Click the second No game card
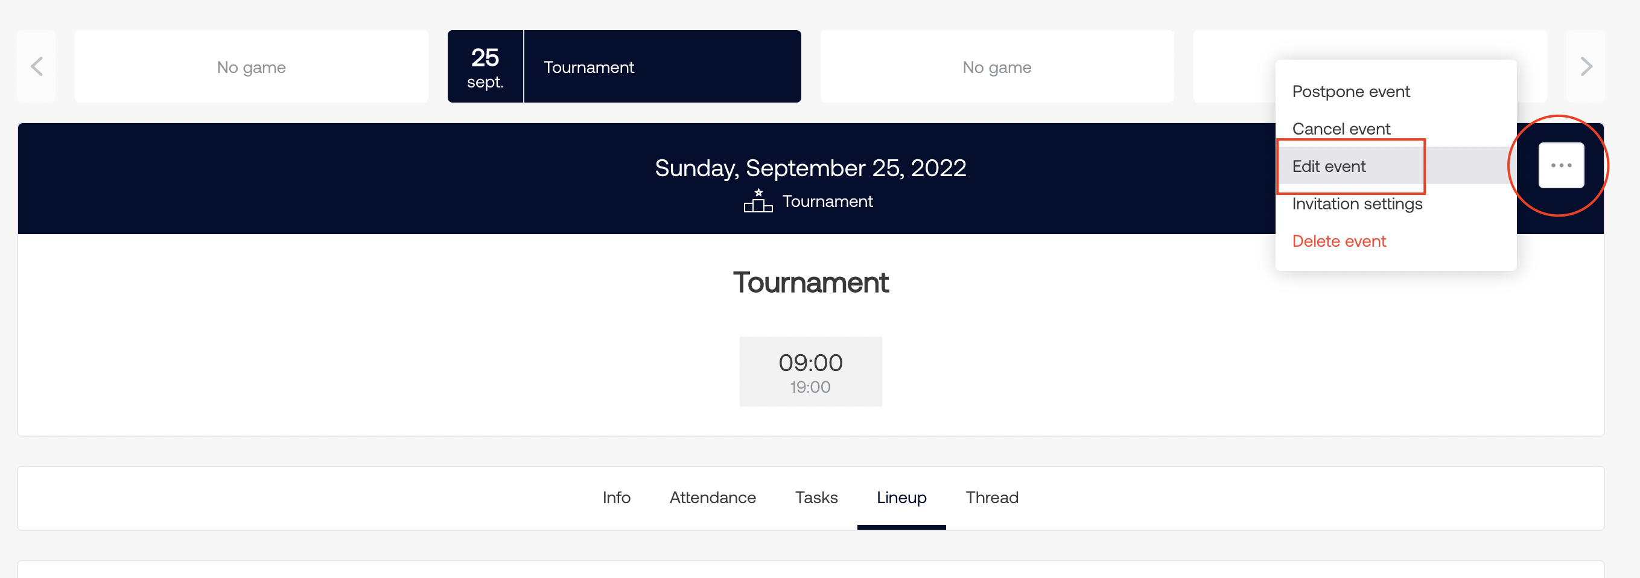This screenshot has height=578, width=1640. 997,66
